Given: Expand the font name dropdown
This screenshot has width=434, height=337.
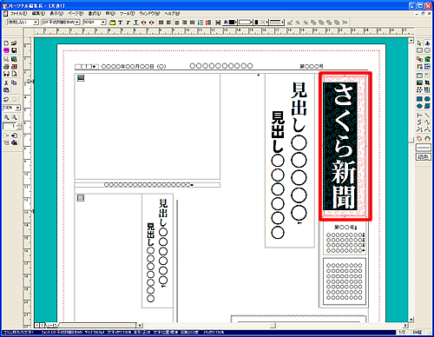Looking at the screenshot, I should [x=77, y=23].
